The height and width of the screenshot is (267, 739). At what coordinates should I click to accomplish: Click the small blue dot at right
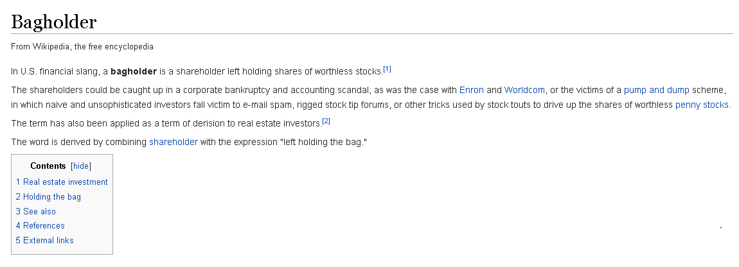coord(720,227)
